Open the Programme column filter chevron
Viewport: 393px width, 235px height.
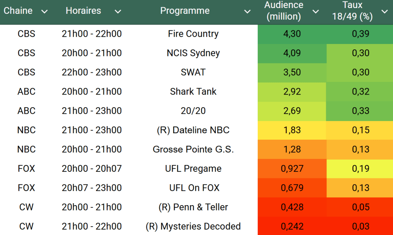coord(247,11)
